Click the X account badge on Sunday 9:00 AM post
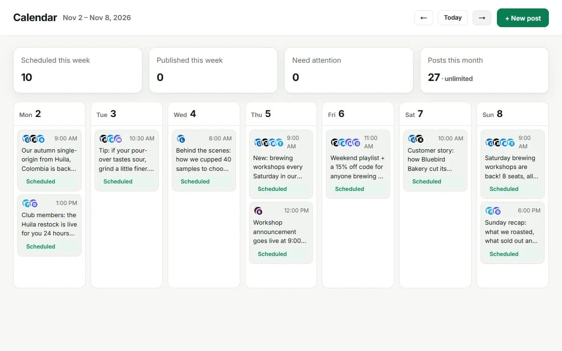This screenshot has width=562, height=351. pos(497,143)
